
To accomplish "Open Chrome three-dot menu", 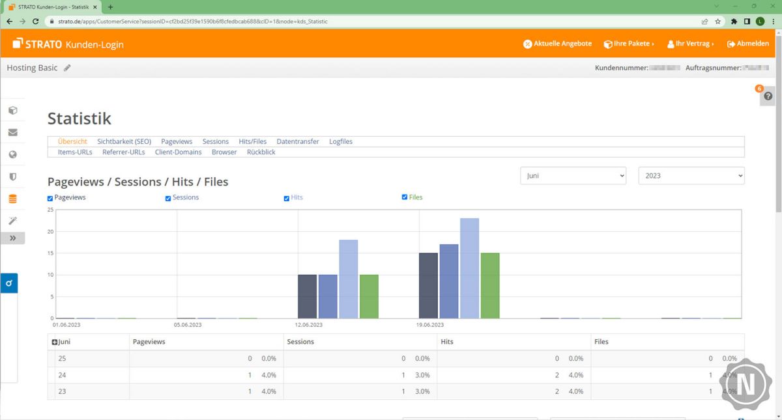I will click(x=774, y=21).
